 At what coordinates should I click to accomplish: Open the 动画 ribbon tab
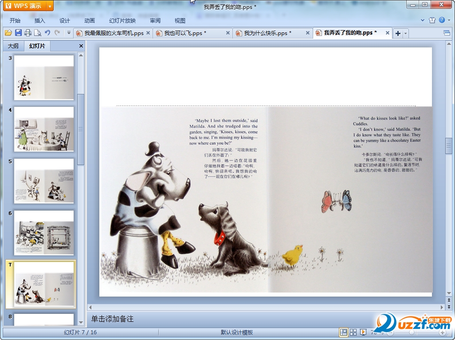point(90,20)
